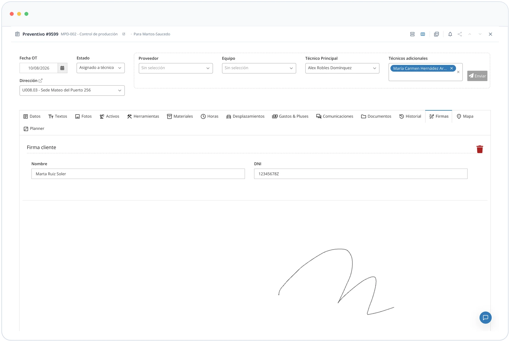Open the PDF export icon
This screenshot has height=342, width=510.
point(436,34)
